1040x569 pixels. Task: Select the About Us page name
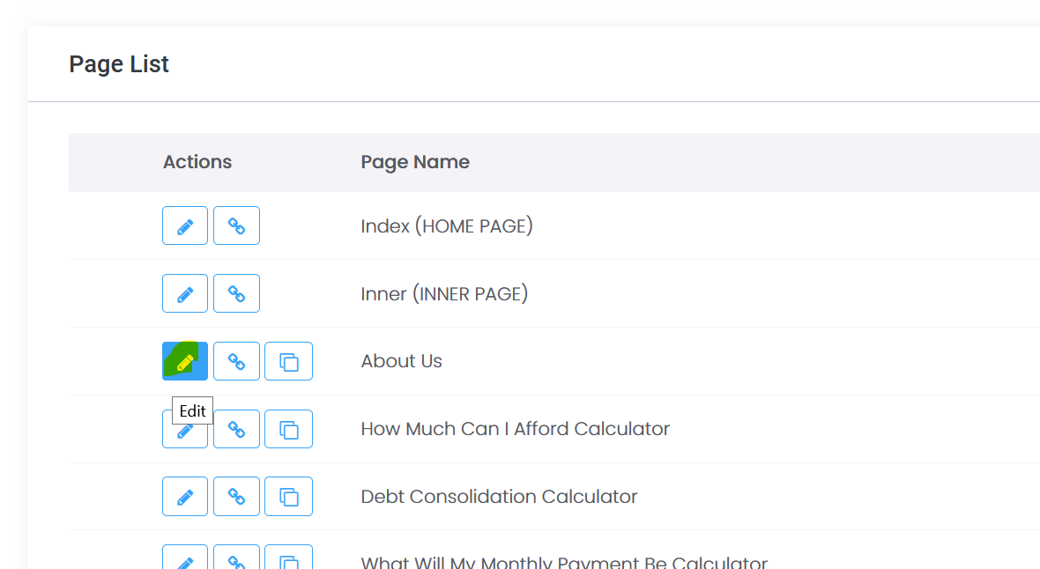[x=401, y=361]
